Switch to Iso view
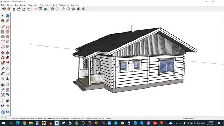Viewport: 224px width, 126px height. [x=4, y=9]
